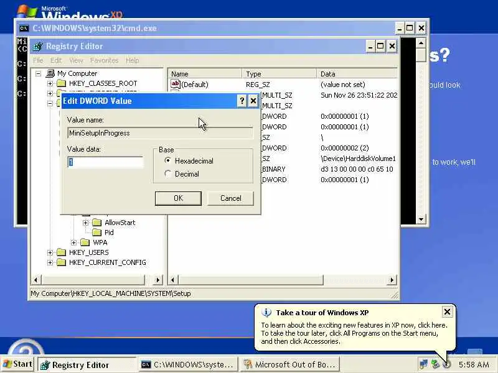Expand the AllowStart key
The image size is (498, 373).
pyautogui.click(x=85, y=223)
